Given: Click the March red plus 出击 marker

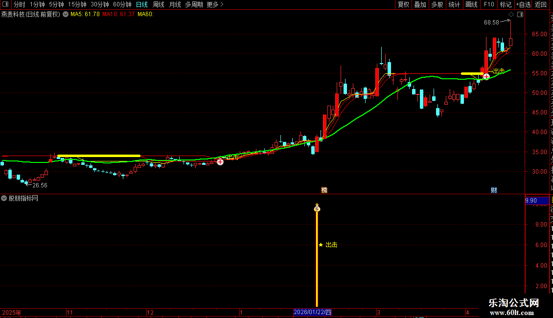Looking at the screenshot, I should coord(486,76).
